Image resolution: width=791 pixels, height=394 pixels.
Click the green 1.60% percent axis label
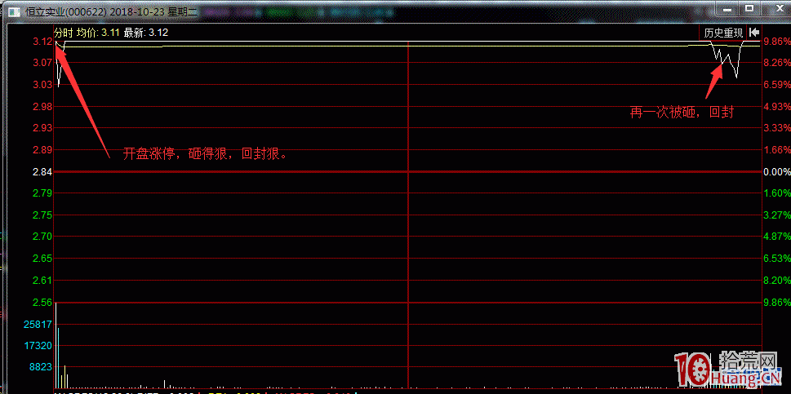tap(777, 193)
